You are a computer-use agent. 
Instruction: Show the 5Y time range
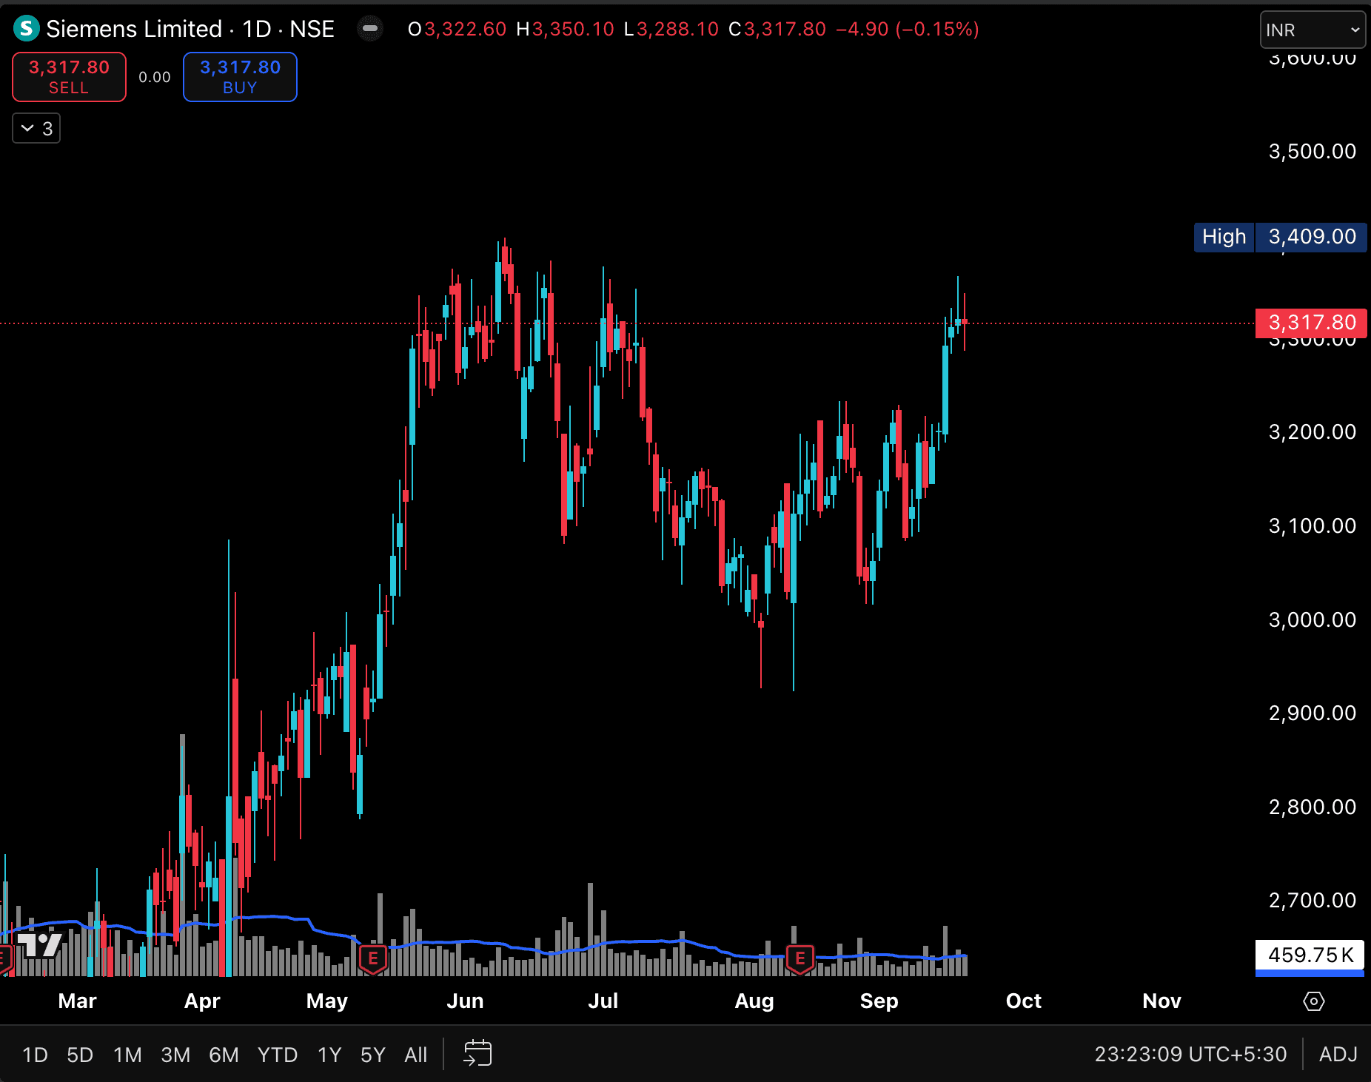point(373,1055)
